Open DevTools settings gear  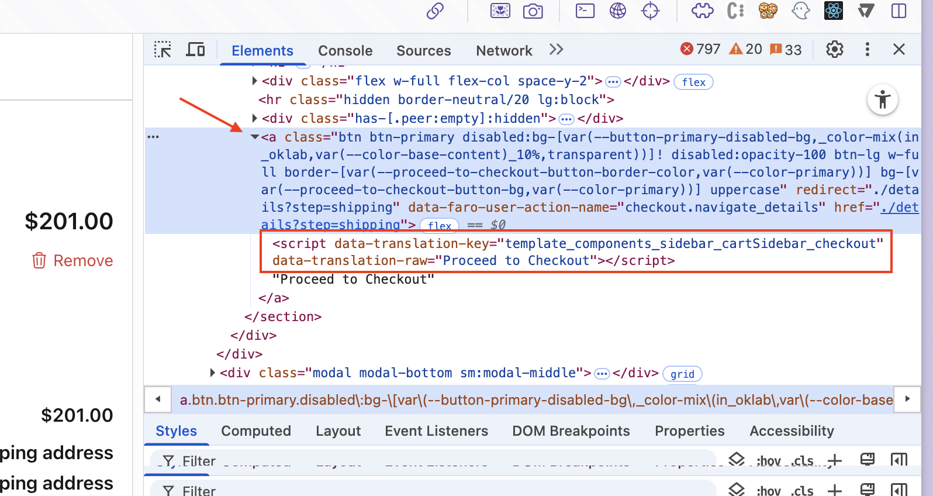click(x=835, y=50)
